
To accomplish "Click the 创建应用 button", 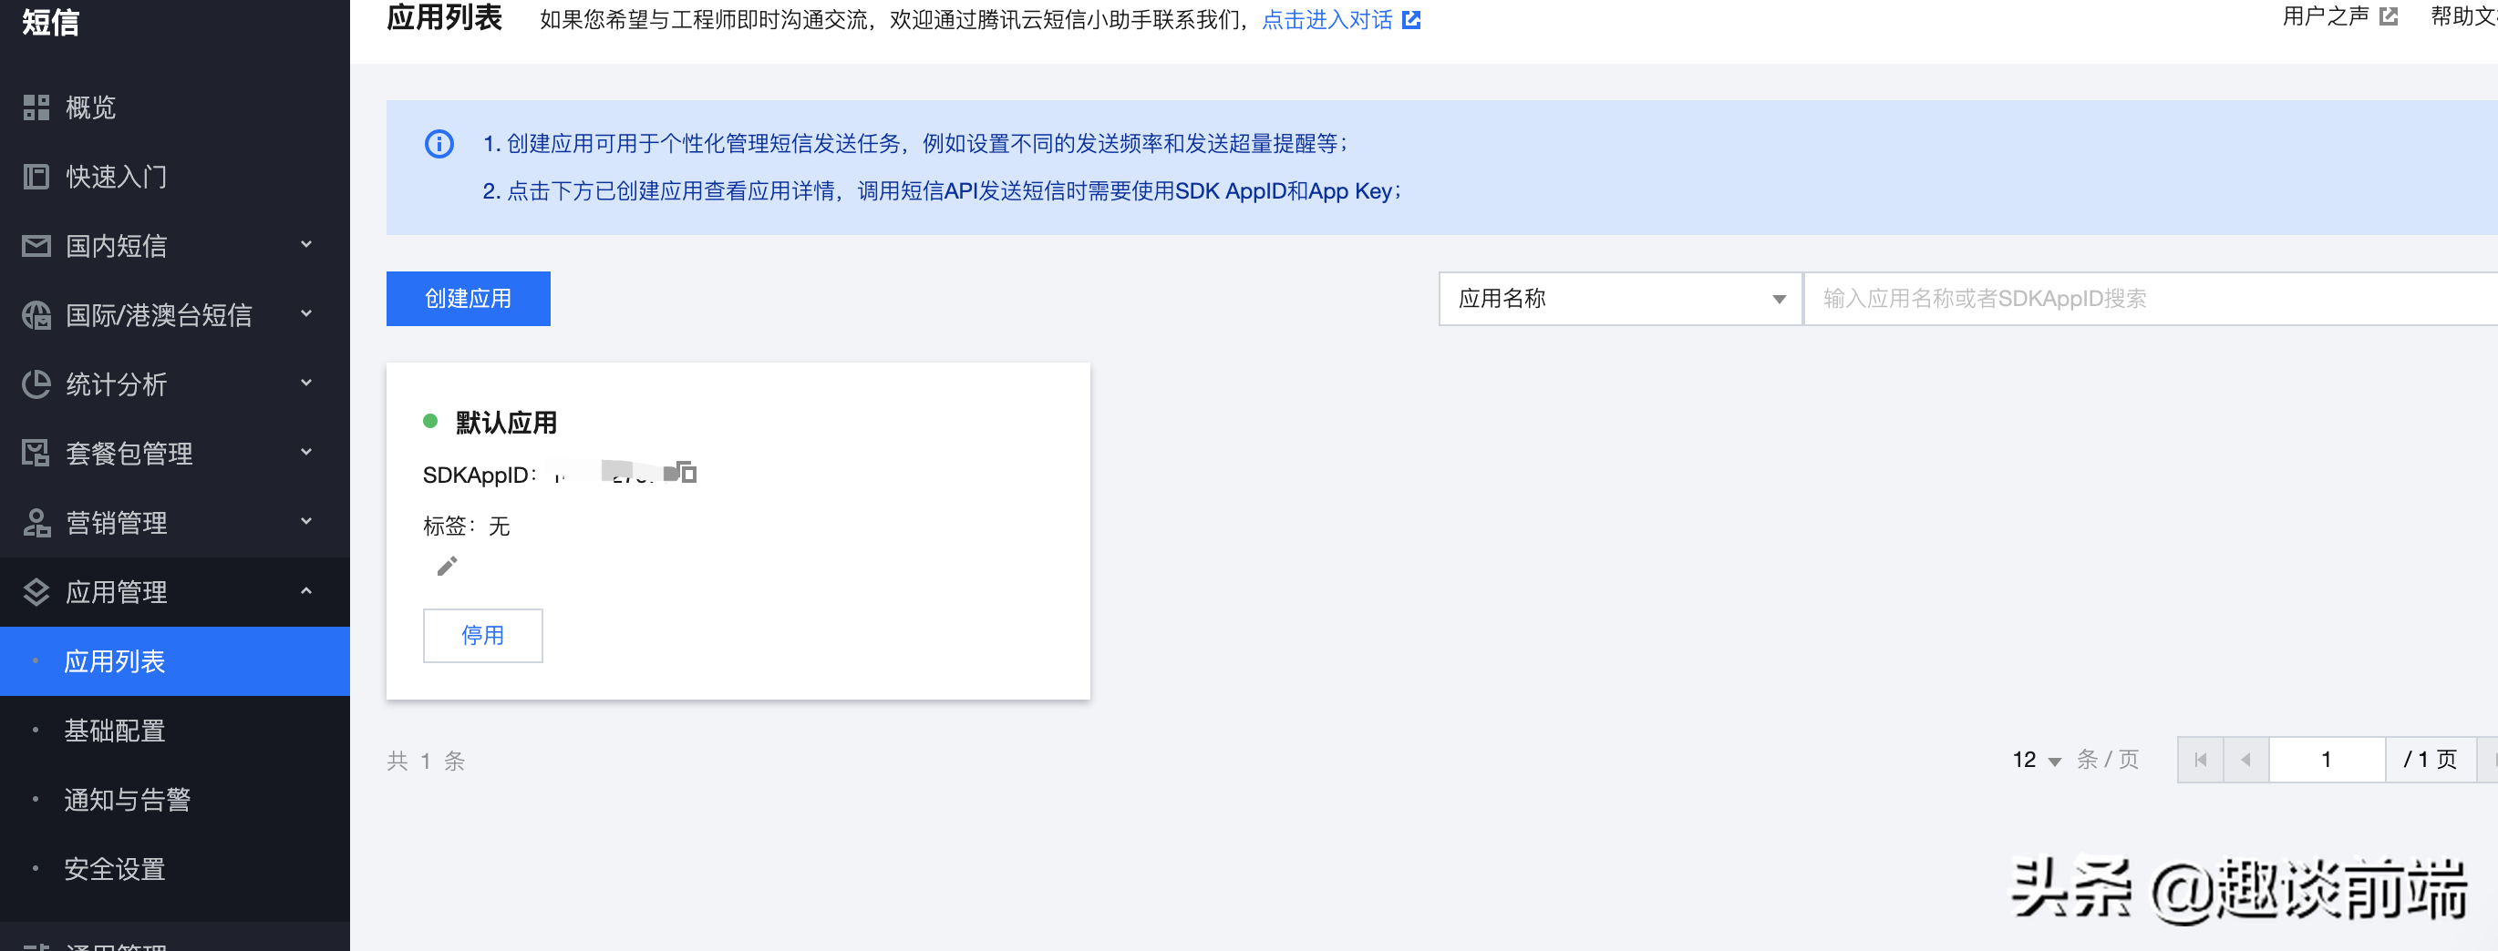I will 469,298.
